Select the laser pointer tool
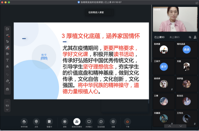This screenshot has height=131, width=199. click(x=7, y=35)
